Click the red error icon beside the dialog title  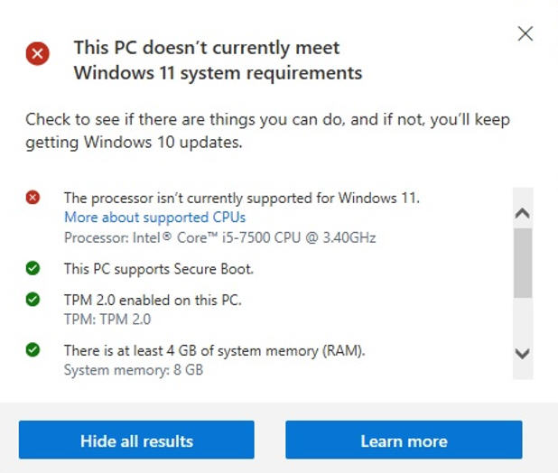pyautogui.click(x=38, y=54)
